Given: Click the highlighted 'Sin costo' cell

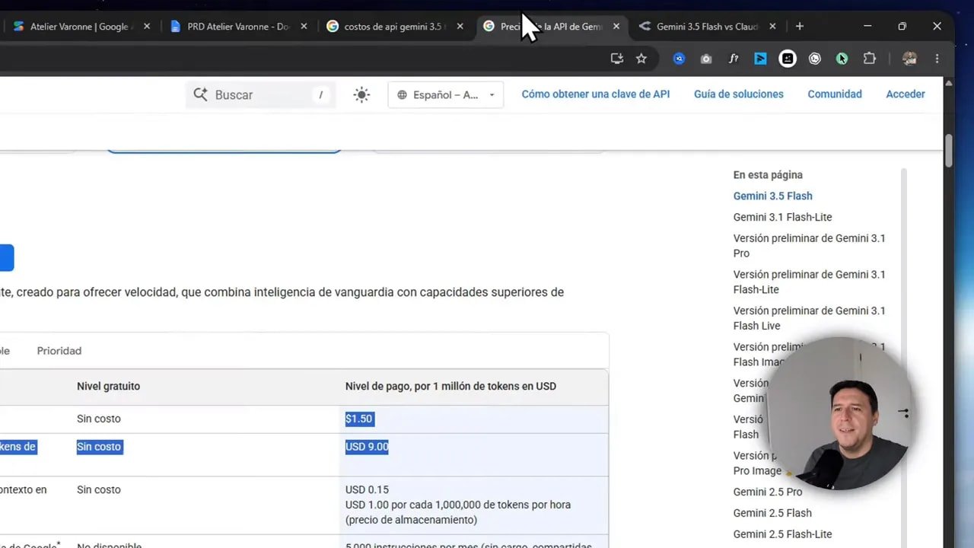Looking at the screenshot, I should click(99, 447).
